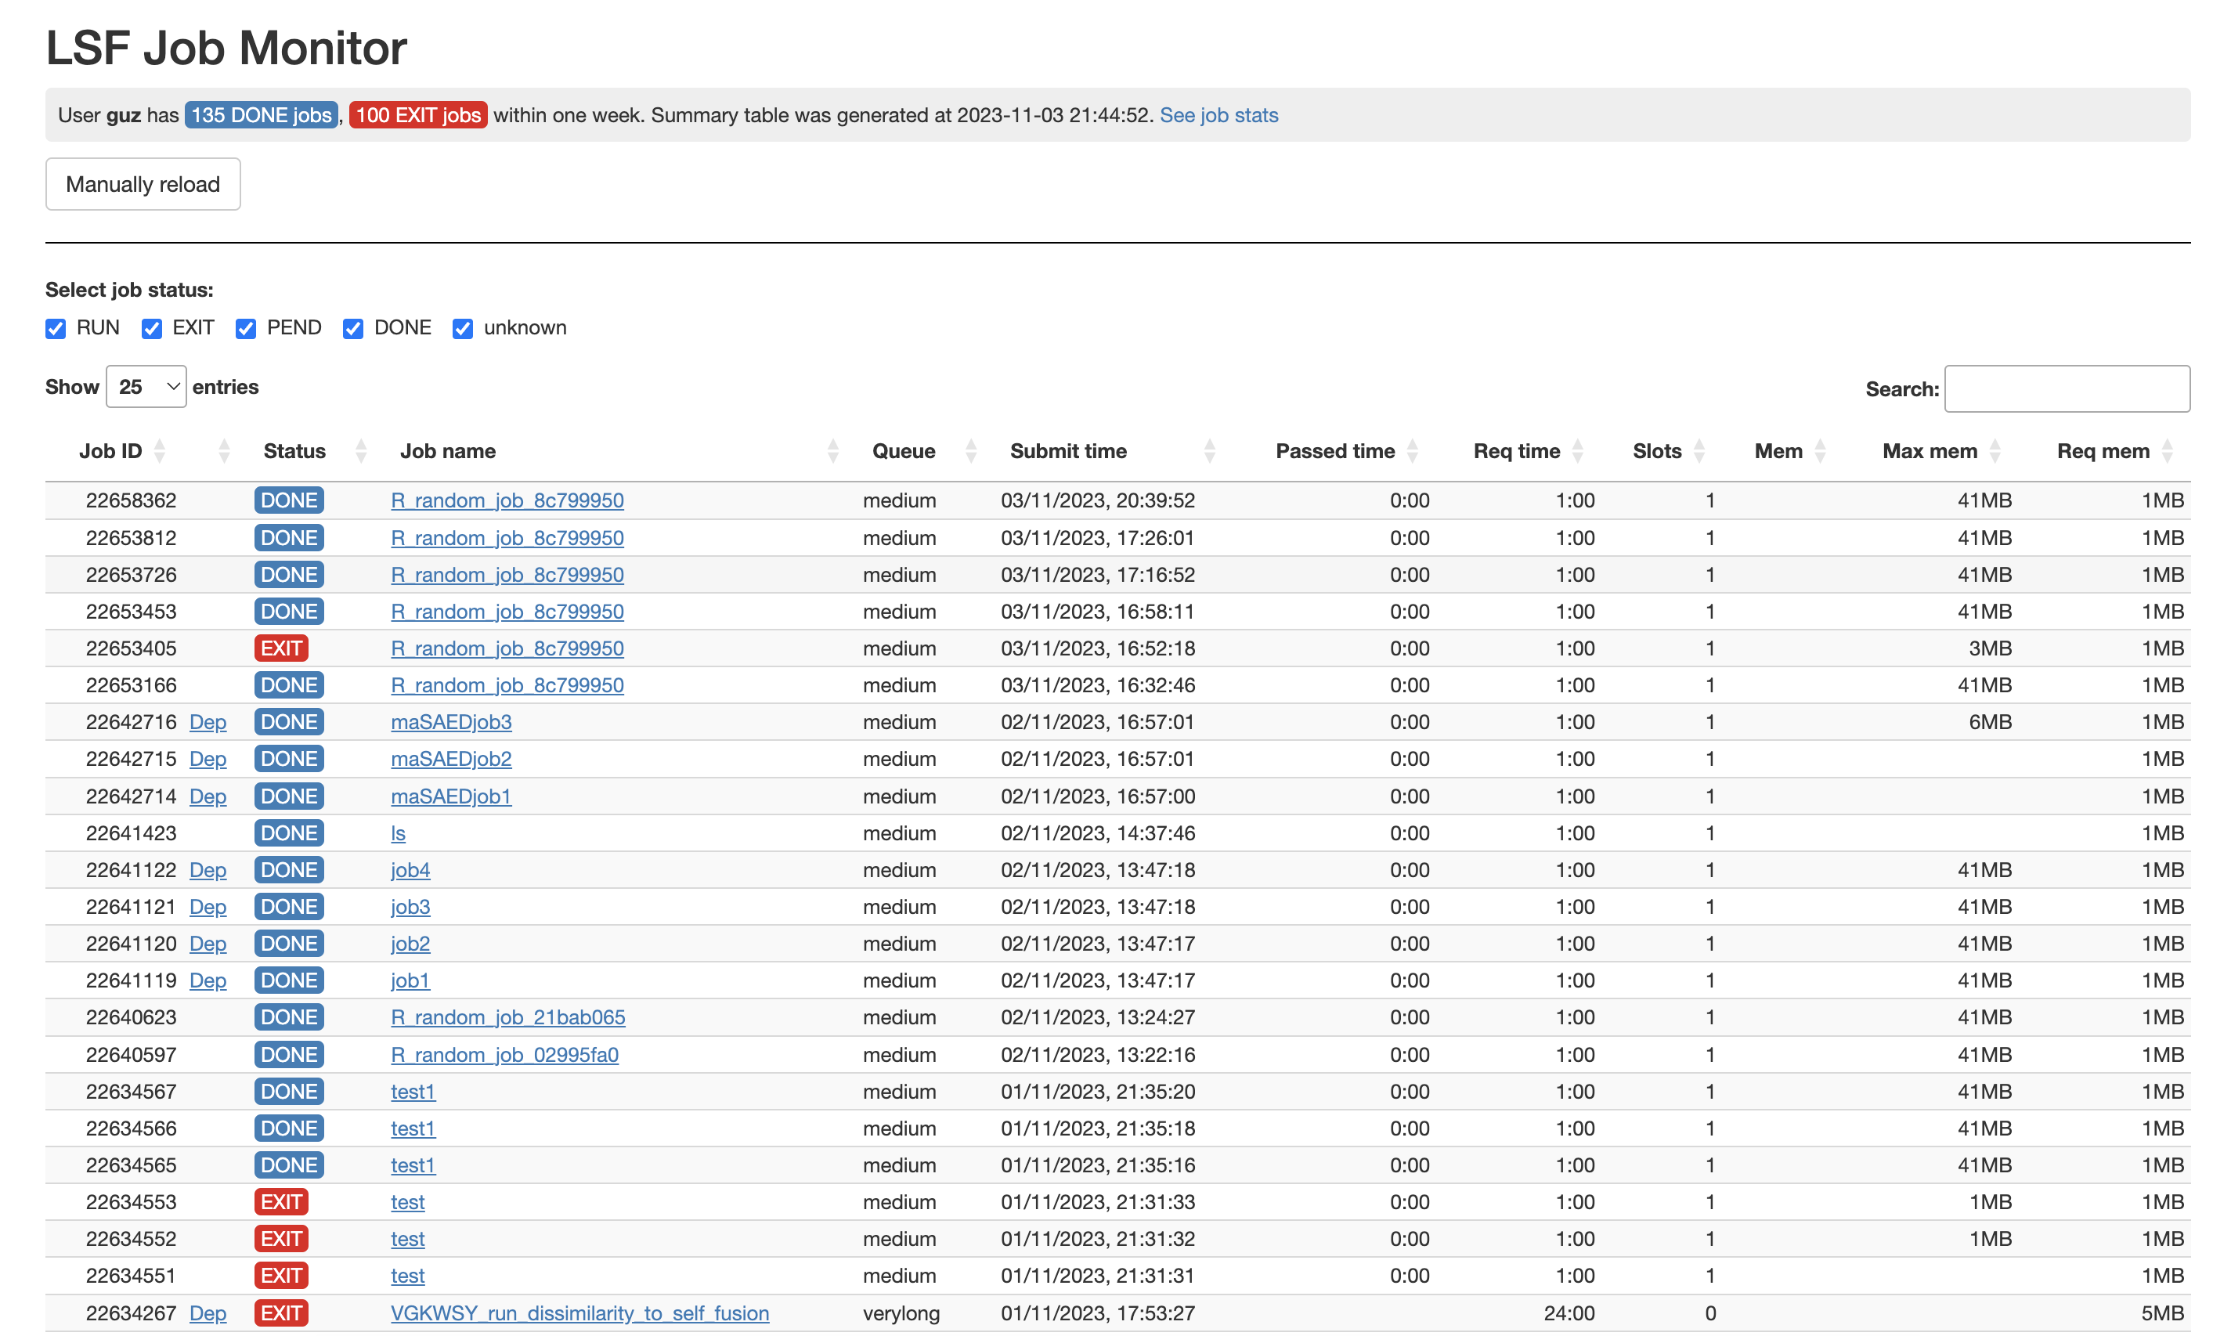Image resolution: width=2213 pixels, height=1336 pixels.
Task: Uncheck the RUN status checkbox
Action: (56, 329)
